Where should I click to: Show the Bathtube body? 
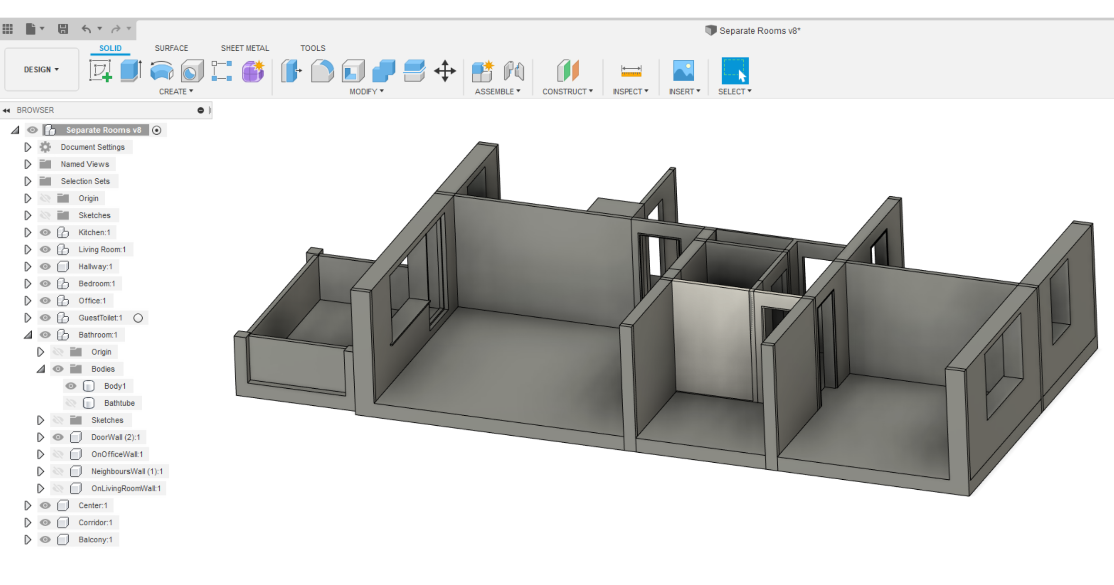point(71,403)
